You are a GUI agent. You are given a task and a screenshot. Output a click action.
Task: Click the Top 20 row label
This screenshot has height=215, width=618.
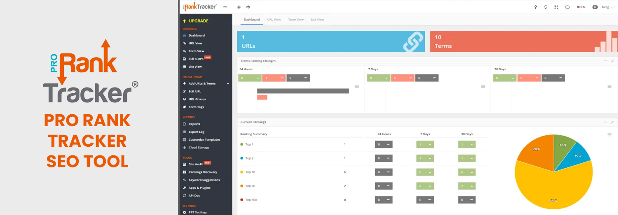pos(250,186)
